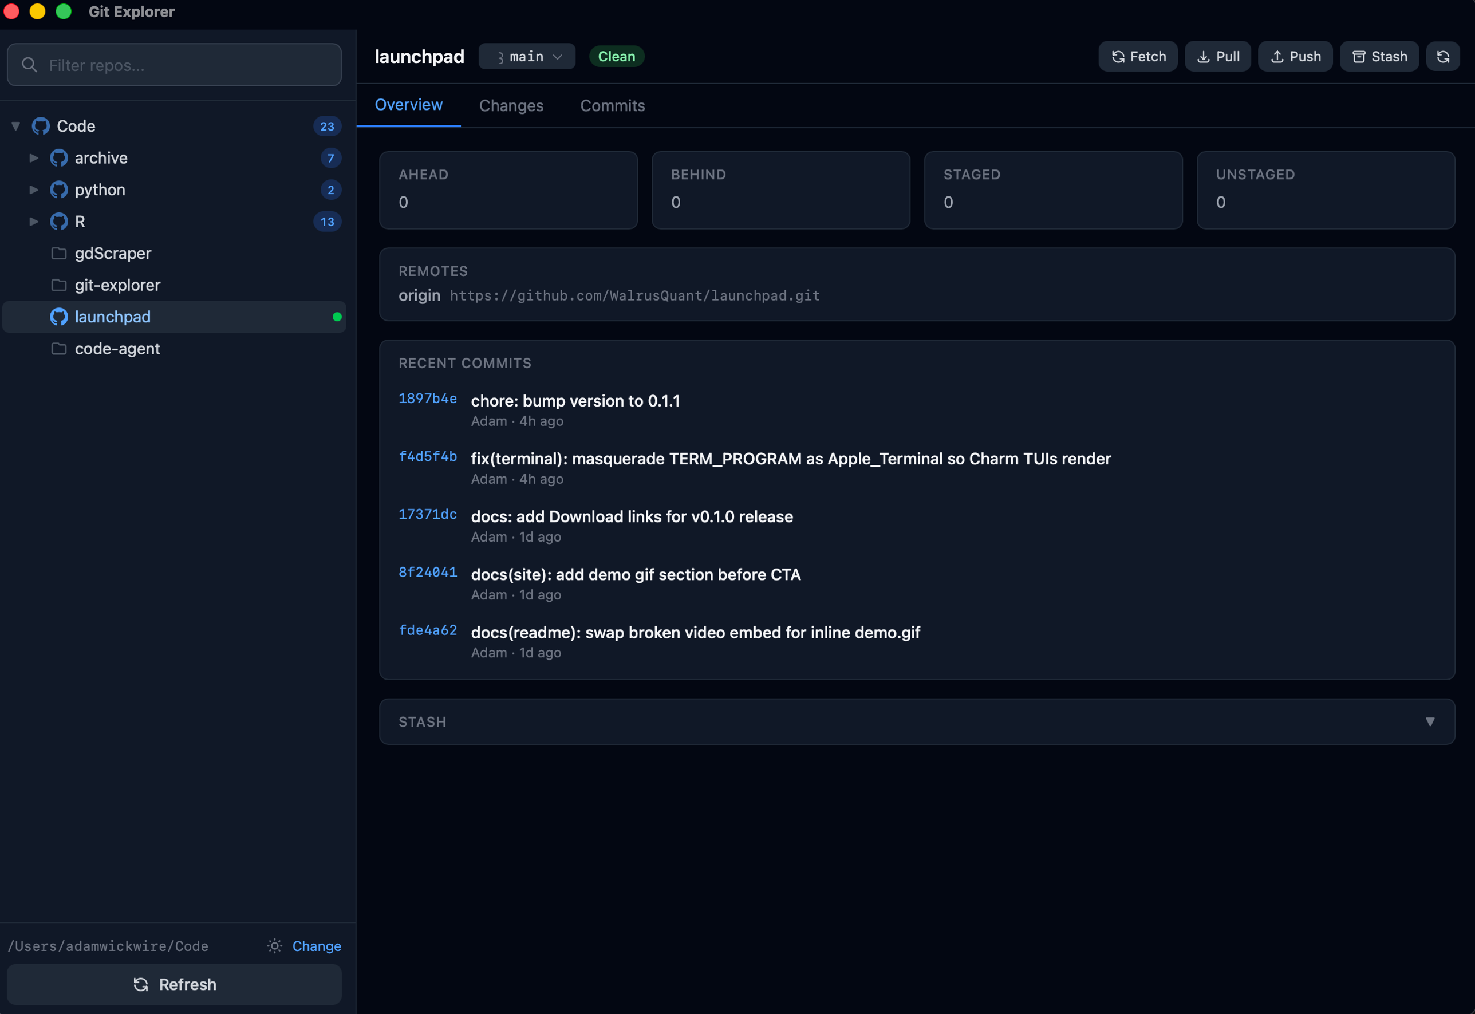1475x1014 pixels.
Task: Click the BEHIND stat card
Action: pos(780,190)
